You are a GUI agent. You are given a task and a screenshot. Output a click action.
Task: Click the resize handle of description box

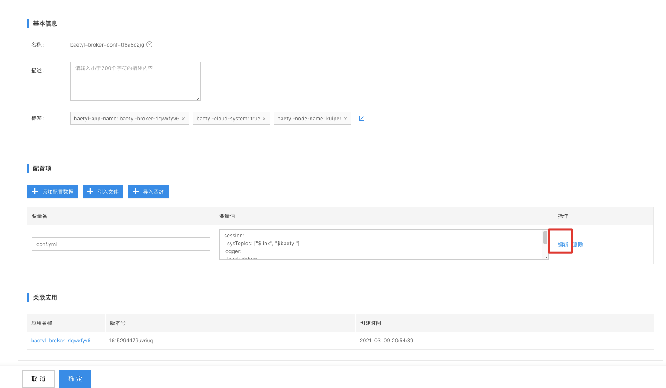198,98
